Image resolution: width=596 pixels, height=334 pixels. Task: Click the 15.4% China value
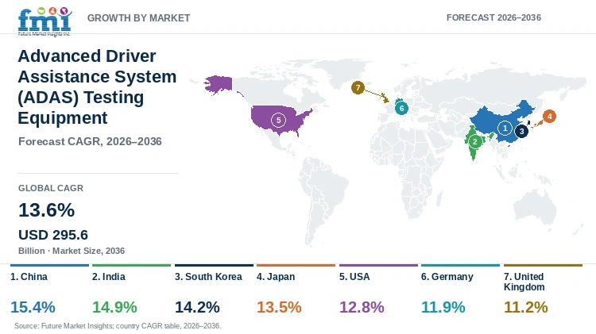(x=33, y=307)
